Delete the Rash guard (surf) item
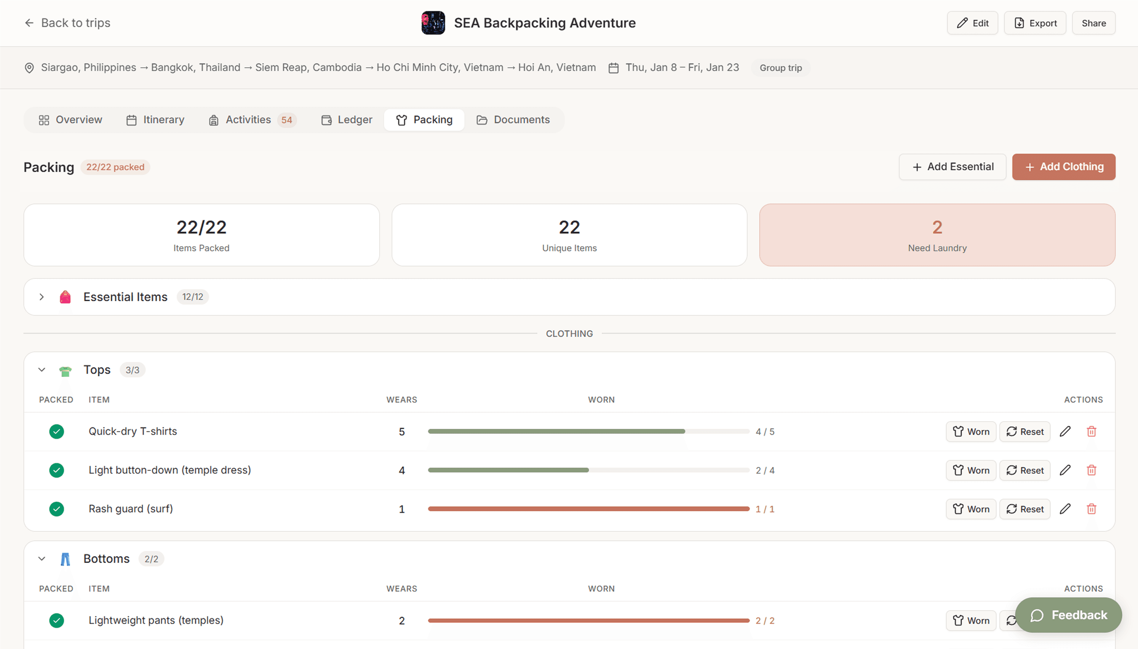 point(1091,509)
